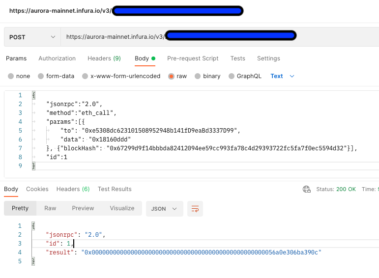Open the request Settings tab
This screenshot has height=278, width=379.
[x=268, y=58]
